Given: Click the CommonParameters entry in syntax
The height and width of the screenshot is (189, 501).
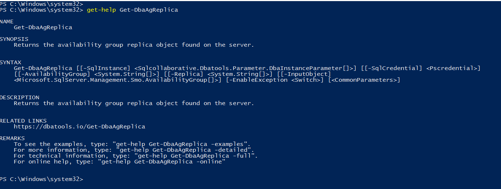Looking at the screenshot, I should point(364,80).
